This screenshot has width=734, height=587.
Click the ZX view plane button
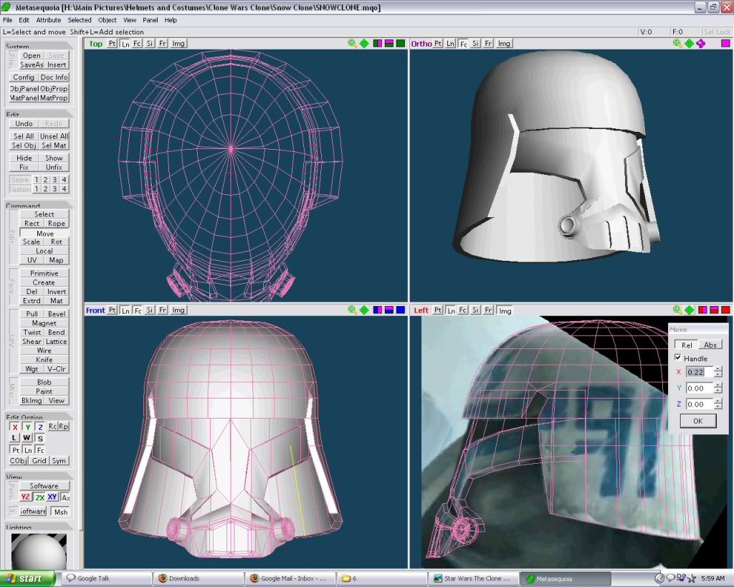point(40,497)
